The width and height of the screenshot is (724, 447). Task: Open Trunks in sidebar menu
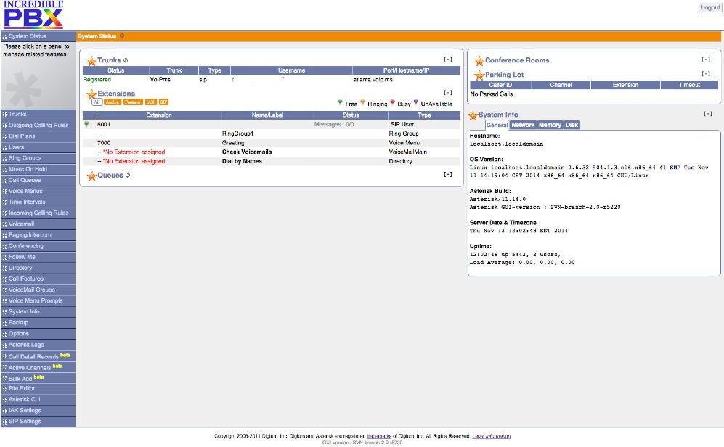pyautogui.click(x=38, y=115)
